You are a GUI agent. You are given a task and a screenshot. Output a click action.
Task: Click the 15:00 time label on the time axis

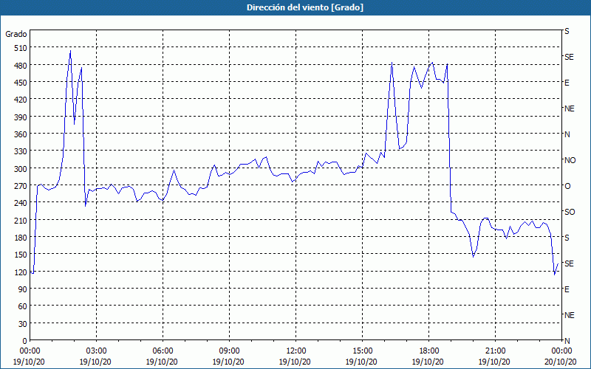(x=362, y=351)
